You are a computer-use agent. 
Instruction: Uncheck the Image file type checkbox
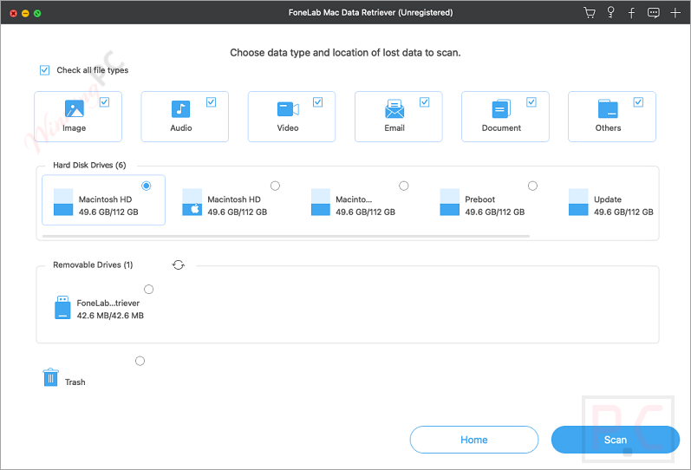(x=104, y=102)
